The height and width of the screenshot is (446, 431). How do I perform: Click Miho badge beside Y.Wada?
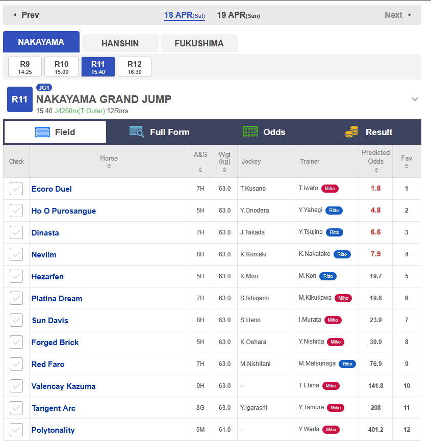331,430
